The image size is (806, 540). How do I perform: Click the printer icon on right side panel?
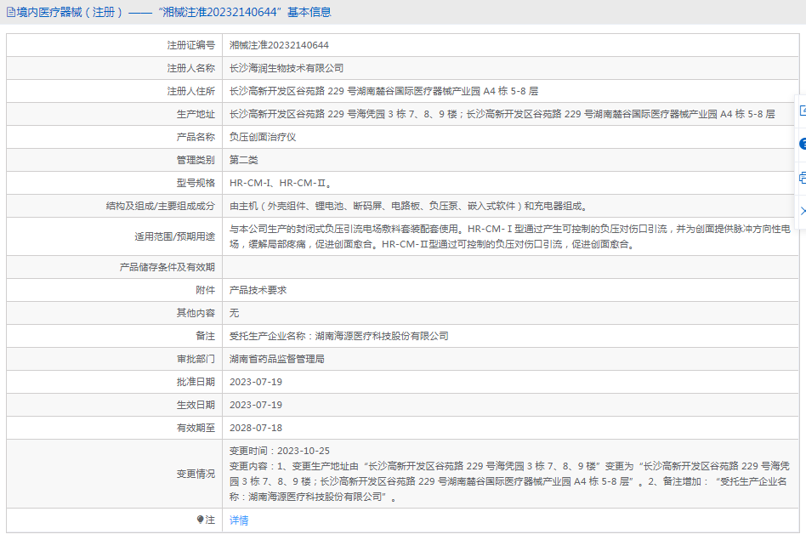[x=803, y=178]
